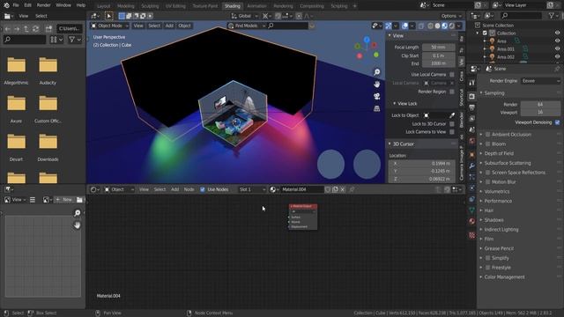Click the viewport zoom magnifier gizmo
This screenshot has height=317, width=564.
376,72
